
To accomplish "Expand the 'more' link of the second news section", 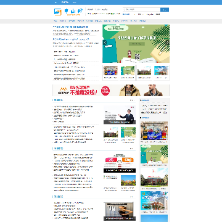I will pos(131,149).
